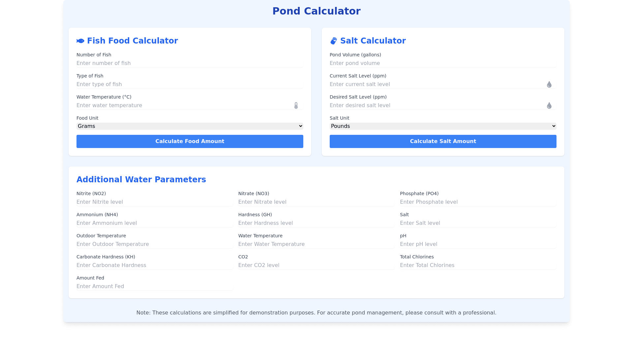
Task: Click the droplet icon in Current Salt Level
Action: click(549, 84)
